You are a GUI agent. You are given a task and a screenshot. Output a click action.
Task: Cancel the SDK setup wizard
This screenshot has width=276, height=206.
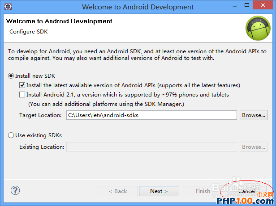click(x=247, y=191)
